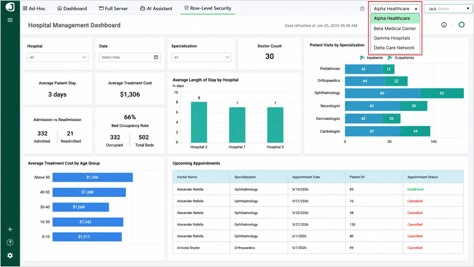Switch to the Dashboard tab

point(72,8)
